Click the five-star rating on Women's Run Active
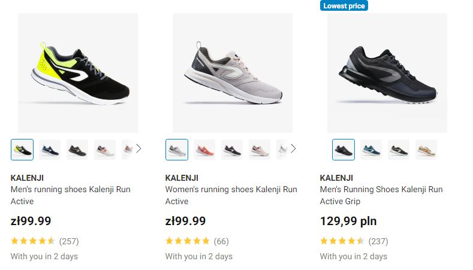This screenshot has height=270, width=473. (188, 241)
